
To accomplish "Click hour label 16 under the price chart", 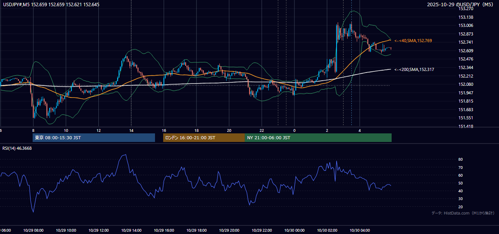I will [x=164, y=130].
